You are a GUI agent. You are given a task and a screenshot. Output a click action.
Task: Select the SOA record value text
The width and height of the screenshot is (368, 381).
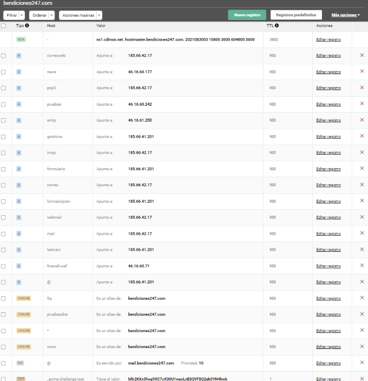175,40
